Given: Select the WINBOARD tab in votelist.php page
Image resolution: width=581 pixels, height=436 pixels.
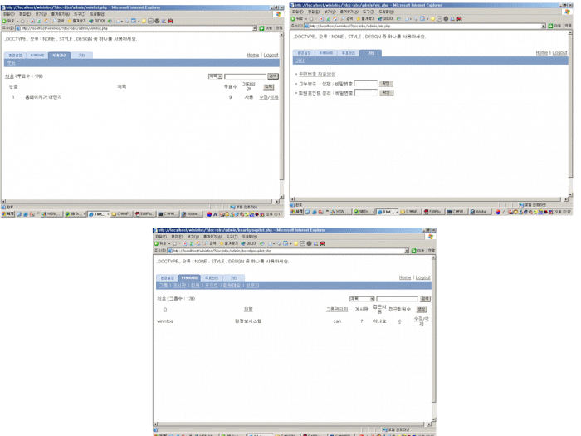Looking at the screenshot, I should [x=37, y=56].
